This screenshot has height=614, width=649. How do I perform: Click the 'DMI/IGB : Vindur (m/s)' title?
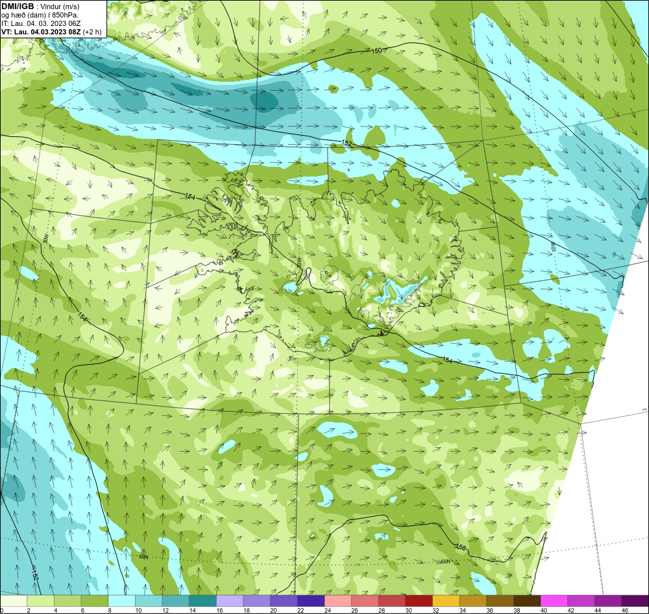point(40,6)
